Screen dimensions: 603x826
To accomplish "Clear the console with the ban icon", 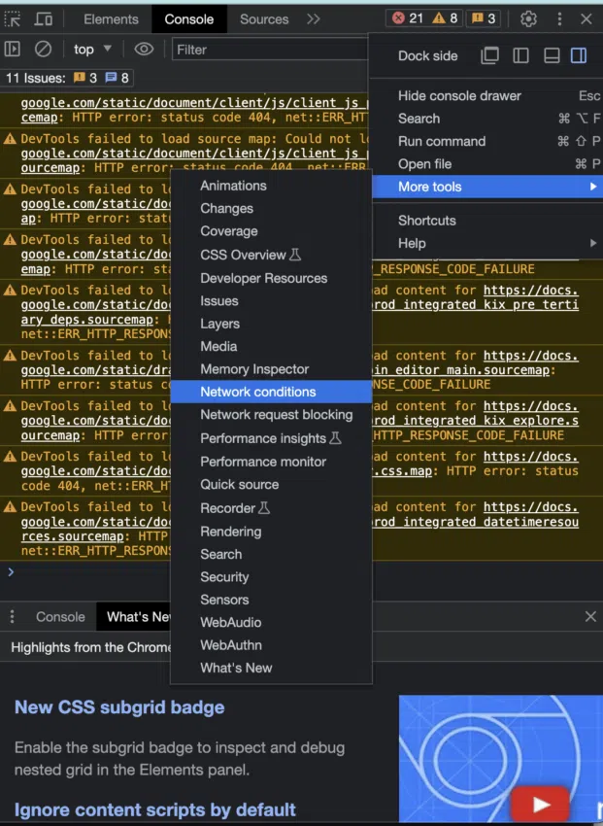I will coord(43,49).
